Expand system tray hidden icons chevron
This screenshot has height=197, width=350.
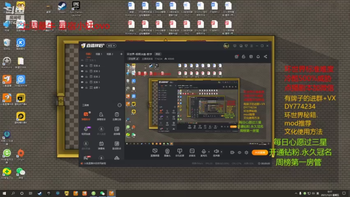click(296, 193)
